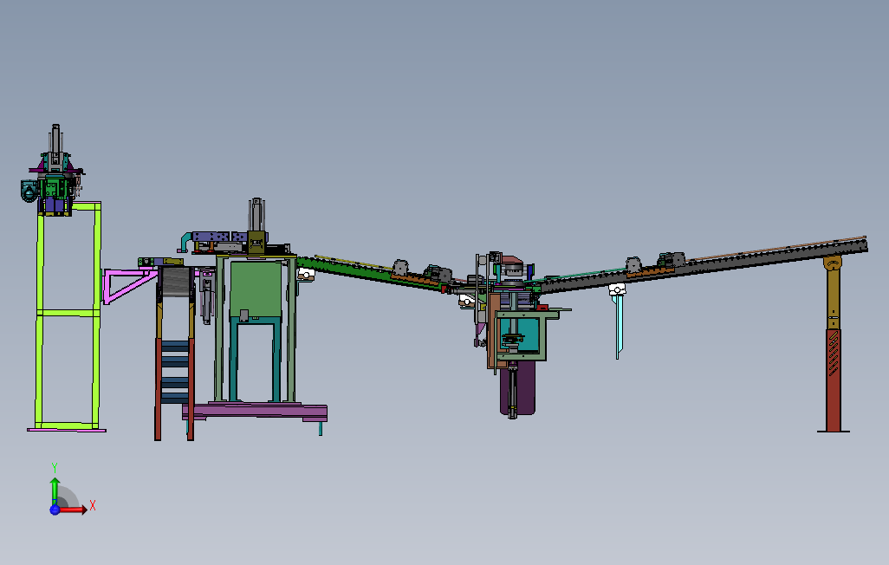The height and width of the screenshot is (565, 889).
Task: Select the cyan rod hanging below right conveyor
Action: [x=619, y=326]
